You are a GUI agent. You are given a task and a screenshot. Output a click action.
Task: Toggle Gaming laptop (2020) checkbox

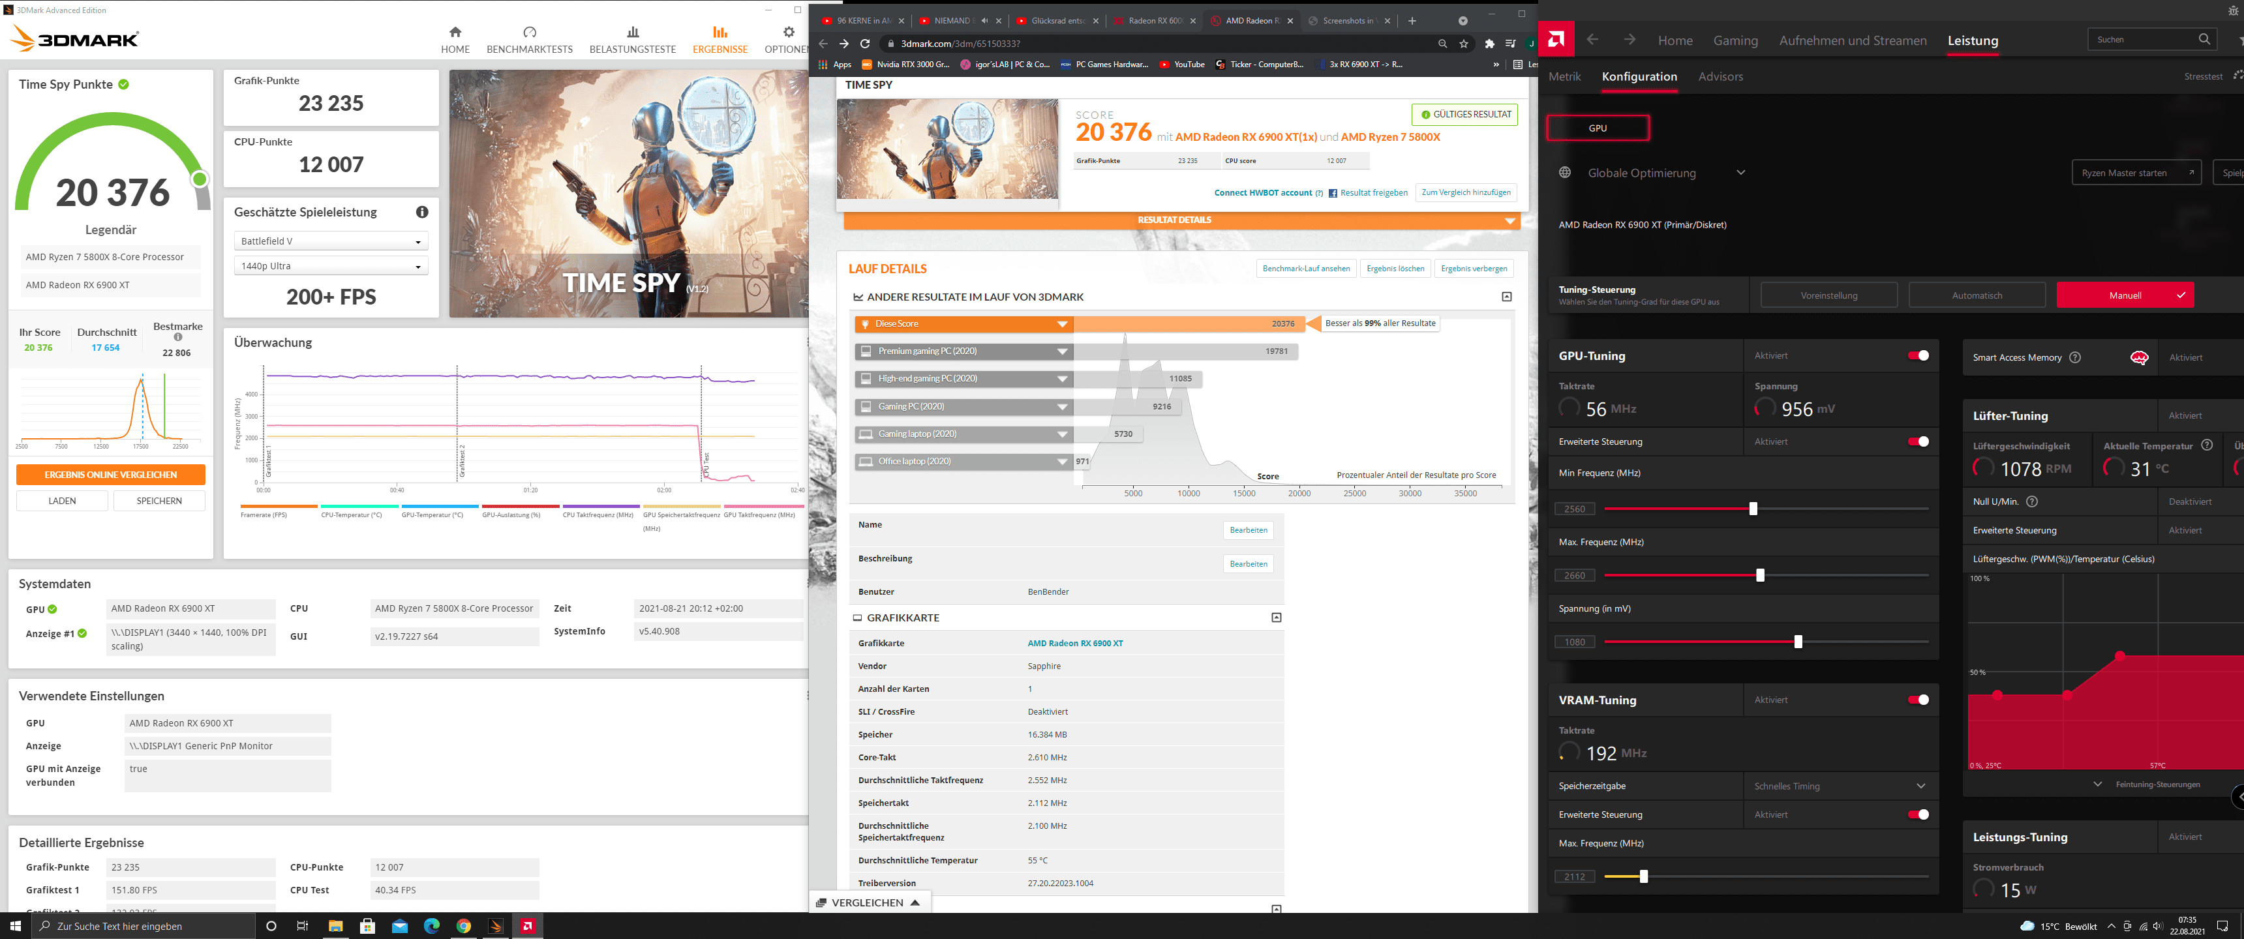(x=866, y=434)
